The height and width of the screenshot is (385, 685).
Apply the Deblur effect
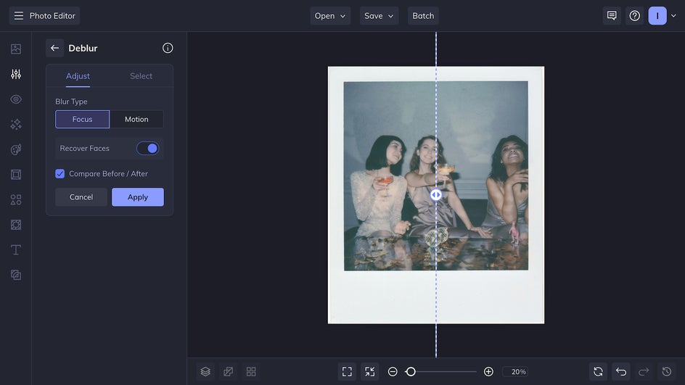[x=138, y=197]
